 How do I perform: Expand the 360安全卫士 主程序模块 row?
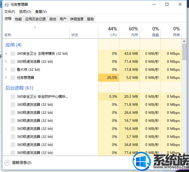click(x=6, y=54)
